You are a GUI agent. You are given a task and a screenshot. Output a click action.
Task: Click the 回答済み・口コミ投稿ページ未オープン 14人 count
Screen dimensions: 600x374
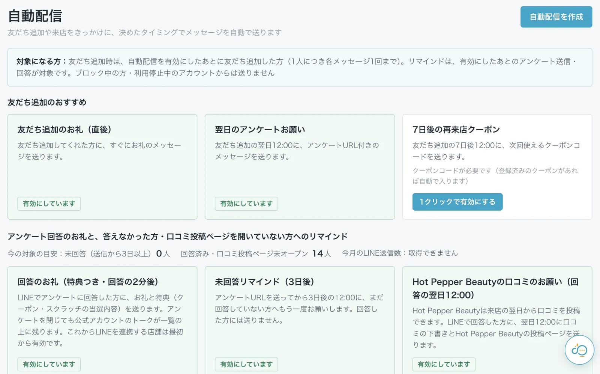coord(256,253)
